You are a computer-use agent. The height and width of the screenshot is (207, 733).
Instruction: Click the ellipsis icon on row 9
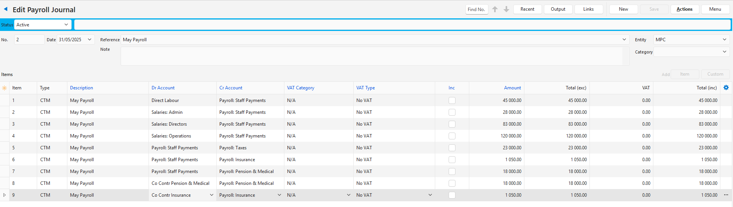726,195
